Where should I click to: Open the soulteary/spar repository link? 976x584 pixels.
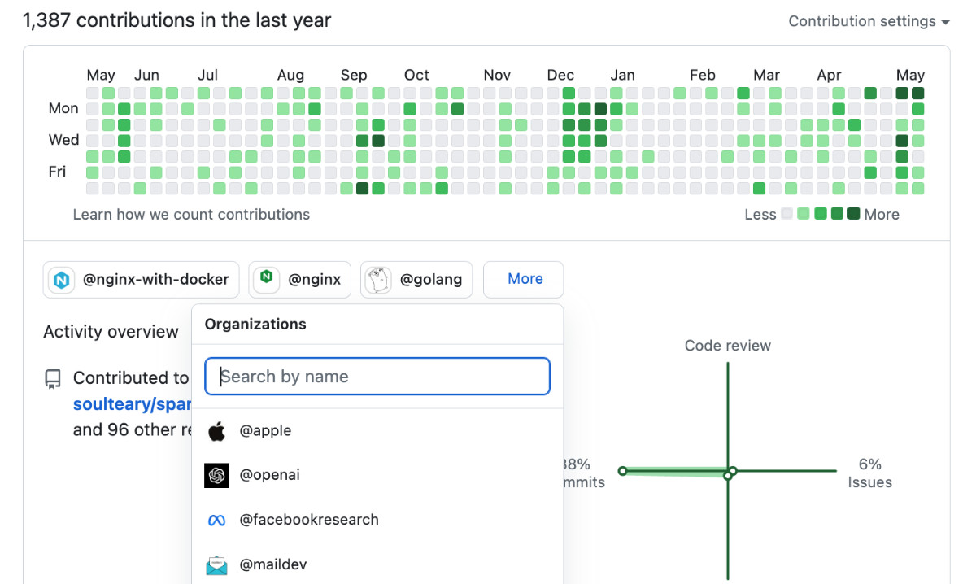(133, 404)
